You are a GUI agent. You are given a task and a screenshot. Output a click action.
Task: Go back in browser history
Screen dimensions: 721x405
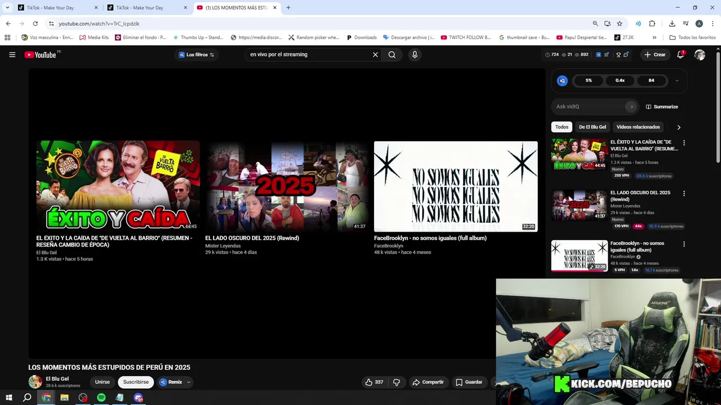8,24
